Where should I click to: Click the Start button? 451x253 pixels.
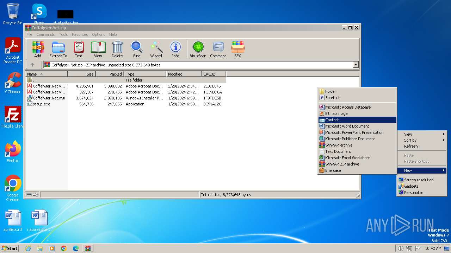point(10,248)
